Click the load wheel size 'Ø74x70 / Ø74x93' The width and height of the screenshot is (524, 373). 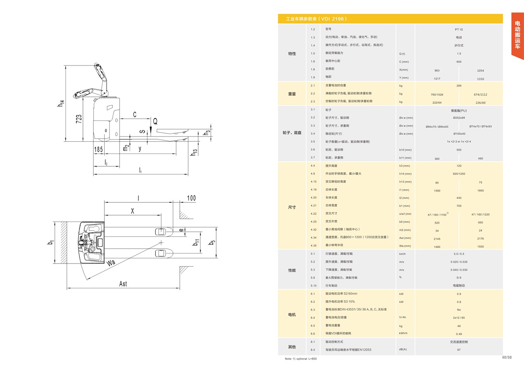[480, 127]
